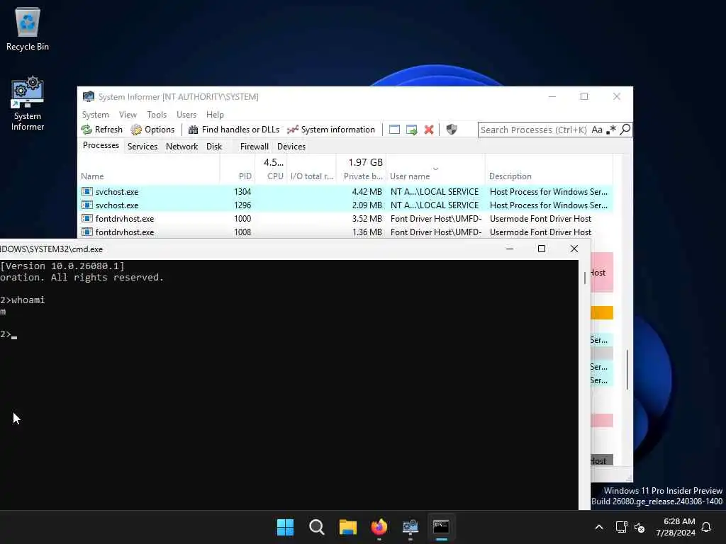
Task: Click the red X terminate icon
Action: click(x=429, y=130)
